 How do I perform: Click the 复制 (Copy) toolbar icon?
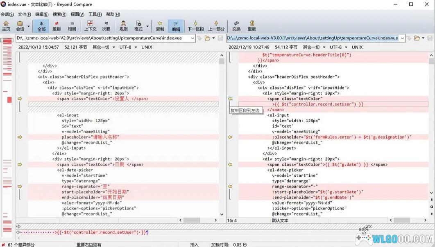click(160, 26)
